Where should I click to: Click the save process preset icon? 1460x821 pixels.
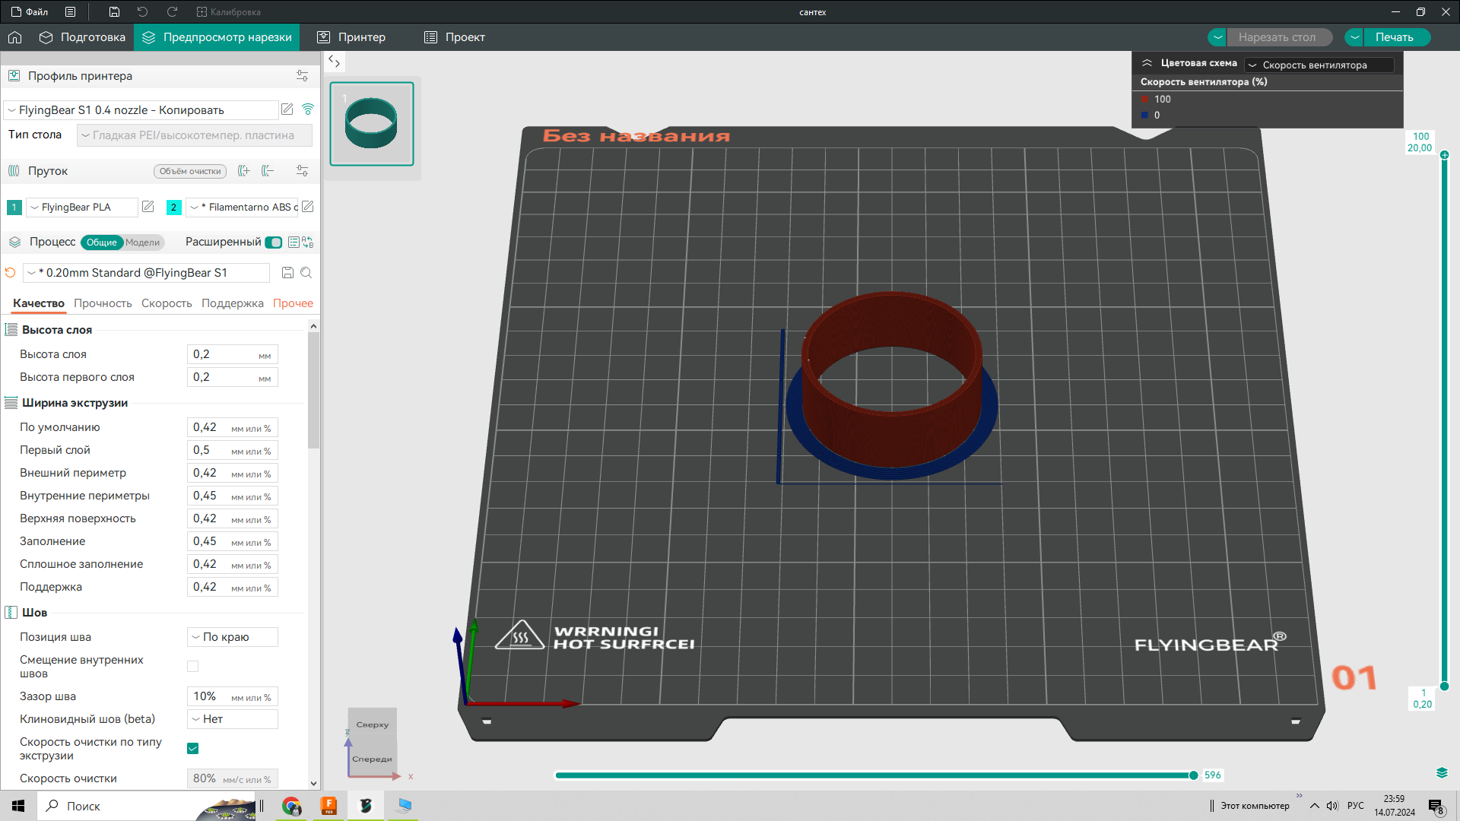(x=287, y=273)
